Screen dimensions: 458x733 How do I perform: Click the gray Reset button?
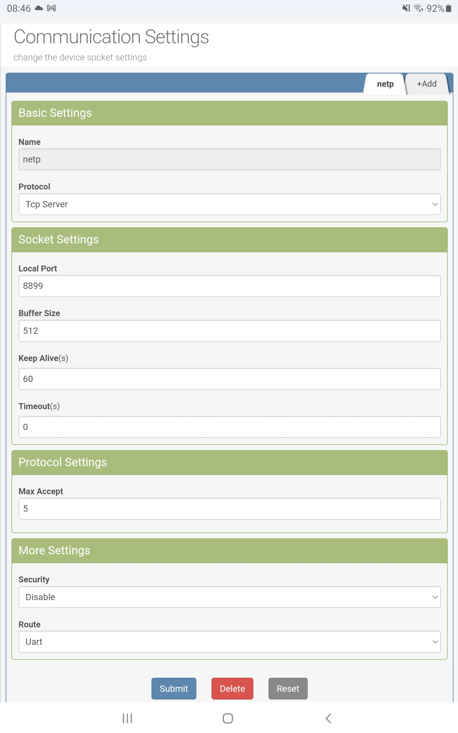click(x=288, y=688)
